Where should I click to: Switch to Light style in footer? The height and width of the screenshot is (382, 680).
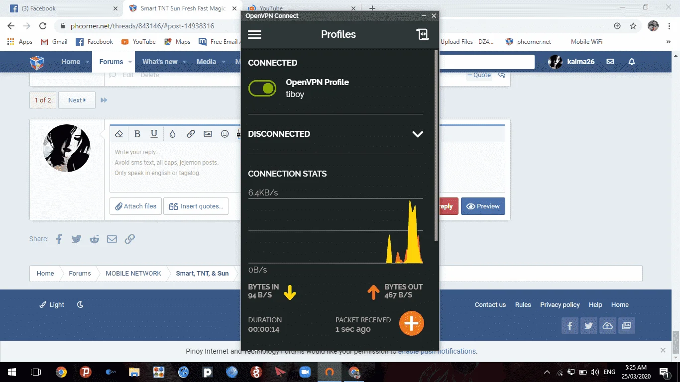[52, 304]
